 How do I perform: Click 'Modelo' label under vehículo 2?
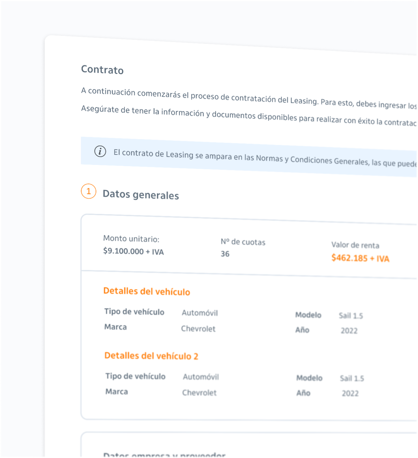pyautogui.click(x=309, y=378)
